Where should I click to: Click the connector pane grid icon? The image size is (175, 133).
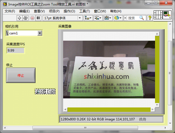click(158, 15)
